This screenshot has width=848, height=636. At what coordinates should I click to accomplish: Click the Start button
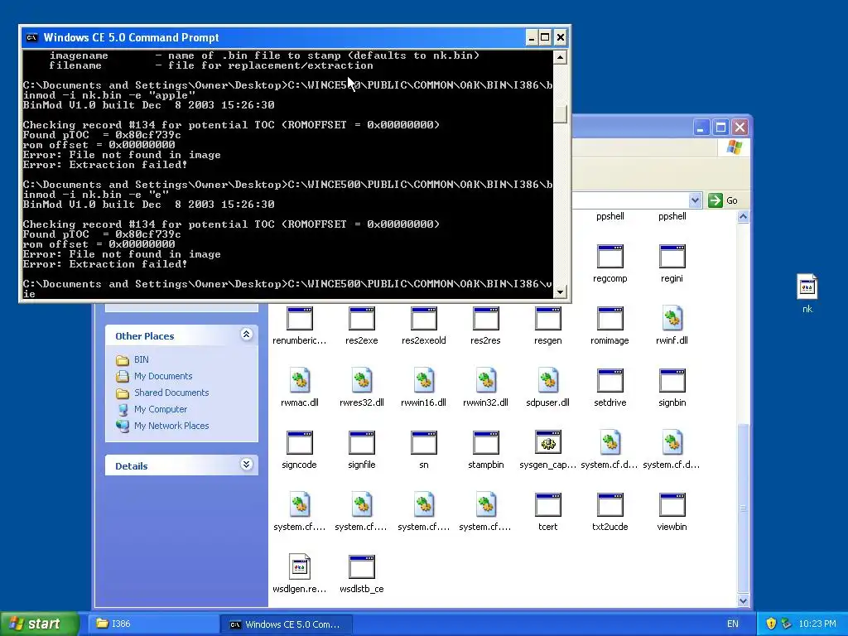[38, 624]
